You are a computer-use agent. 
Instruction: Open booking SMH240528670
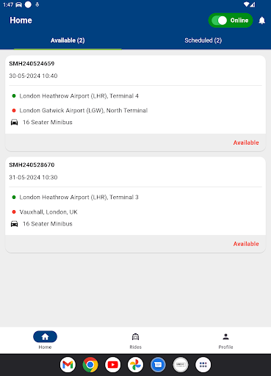(32, 165)
